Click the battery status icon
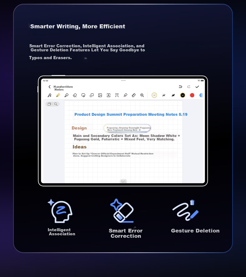This screenshot has width=246, height=277. (202, 81)
